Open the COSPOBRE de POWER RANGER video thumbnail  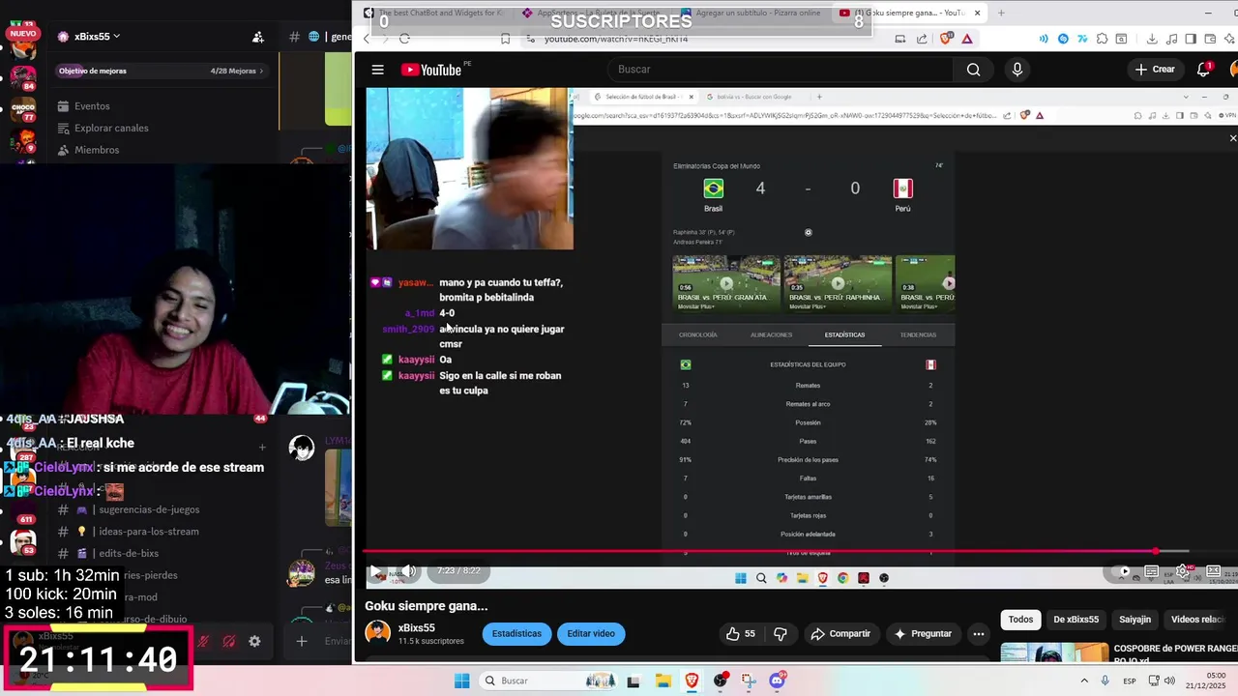tap(1054, 652)
